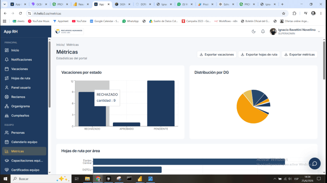Click the PENDIENTE bar in chart
This screenshot has height=183, width=327.
(161, 103)
